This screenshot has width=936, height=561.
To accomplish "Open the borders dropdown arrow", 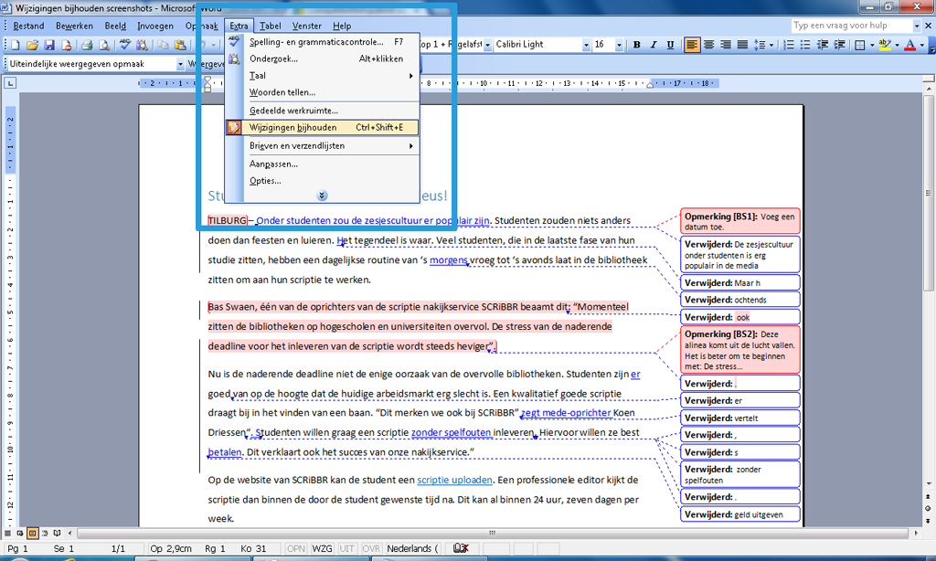I will coord(872,45).
